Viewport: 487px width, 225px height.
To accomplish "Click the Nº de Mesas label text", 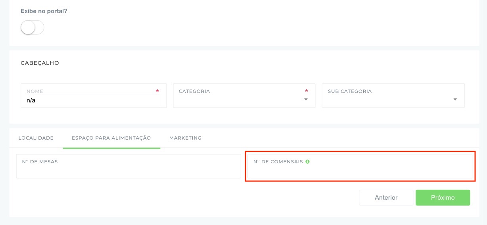I will coord(40,162).
